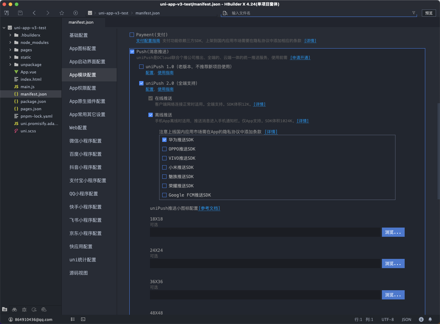This screenshot has height=324, width=440.
Task: Open the globe cloud panel icon
Action: point(44,309)
